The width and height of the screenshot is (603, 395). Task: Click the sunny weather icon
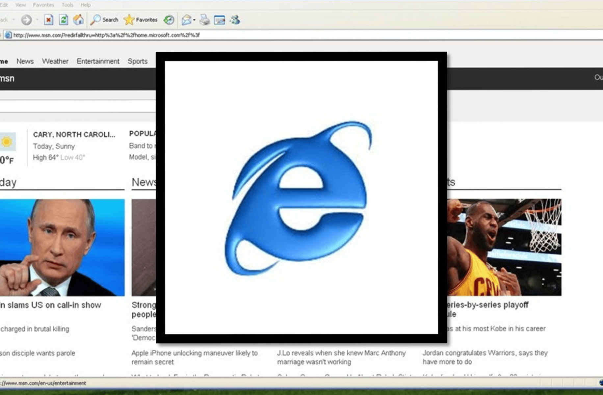[x=7, y=142]
